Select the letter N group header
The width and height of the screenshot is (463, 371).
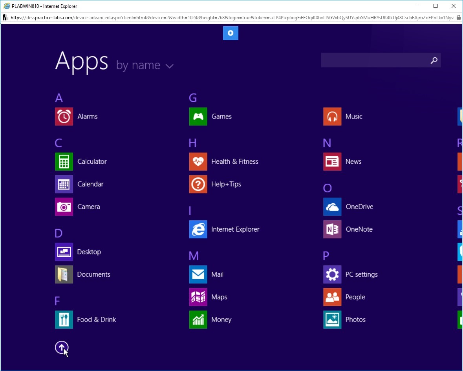(327, 143)
